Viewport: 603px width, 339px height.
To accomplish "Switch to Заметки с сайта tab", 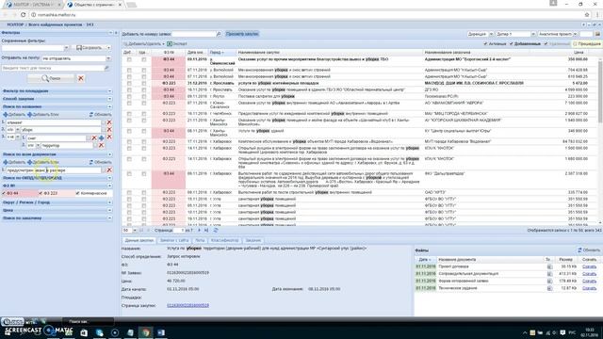I will click(174, 240).
